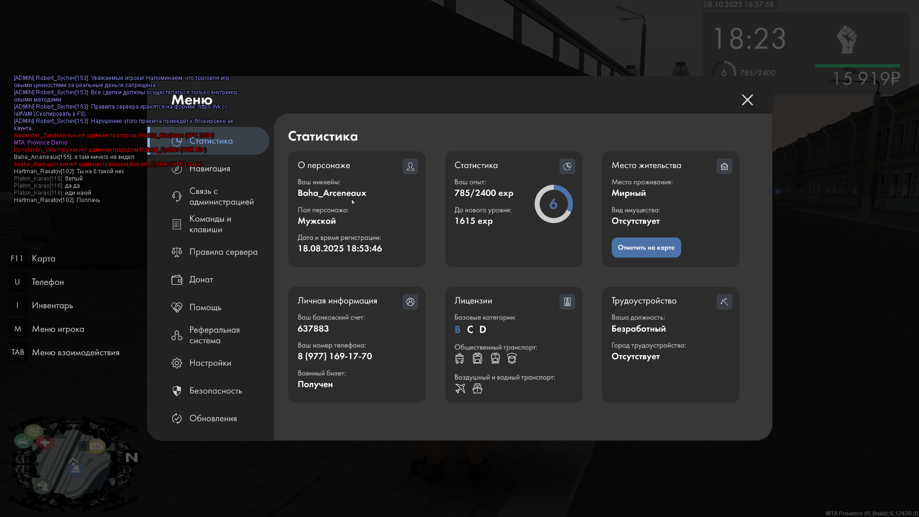Viewport: 919px width, 517px height.
Task: Select the Безопасность menu item
Action: pyautogui.click(x=215, y=391)
